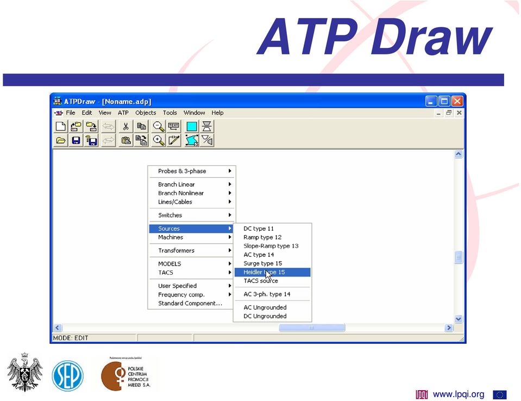Open the View menu
The width and height of the screenshot is (521, 401).
click(x=105, y=113)
